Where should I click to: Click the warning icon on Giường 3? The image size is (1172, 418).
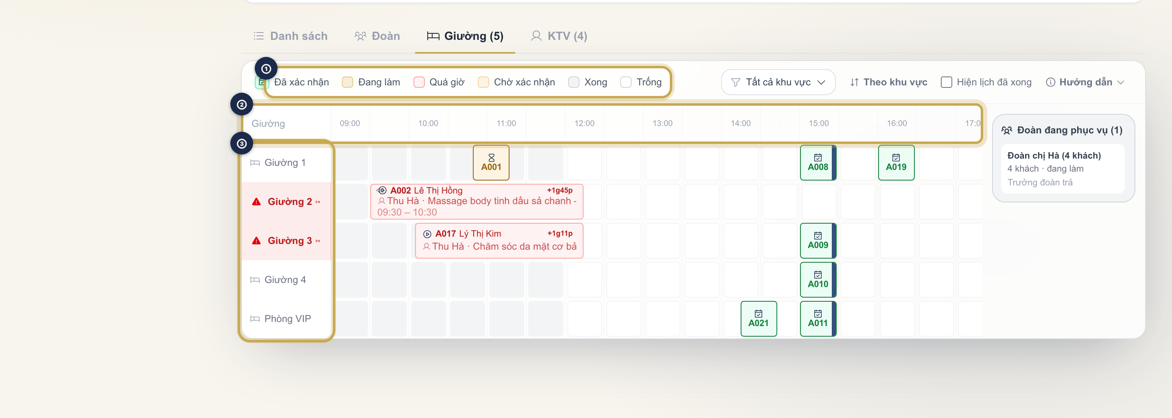(x=257, y=241)
